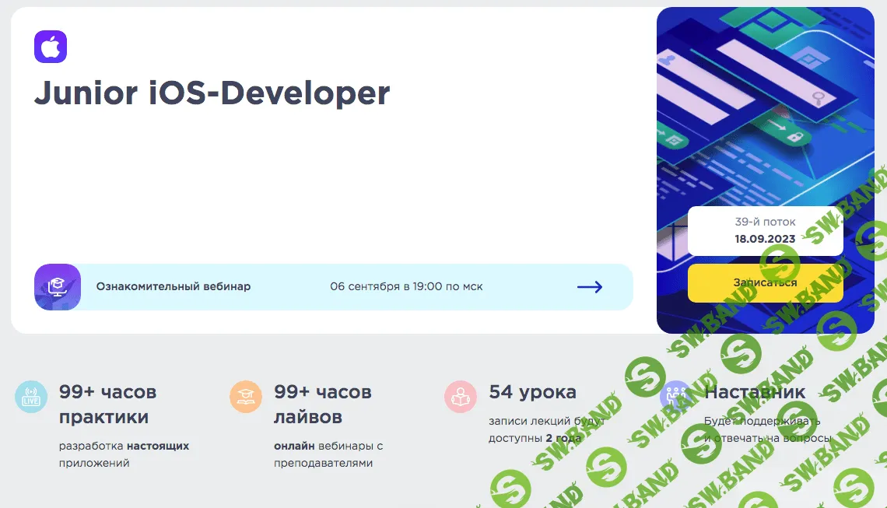
Task: Click the 39-й поток date card
Action: click(765, 231)
